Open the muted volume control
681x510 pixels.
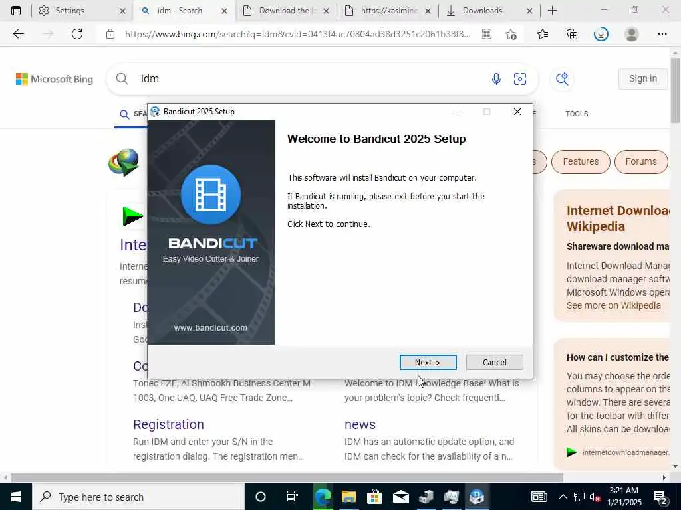coord(595,497)
